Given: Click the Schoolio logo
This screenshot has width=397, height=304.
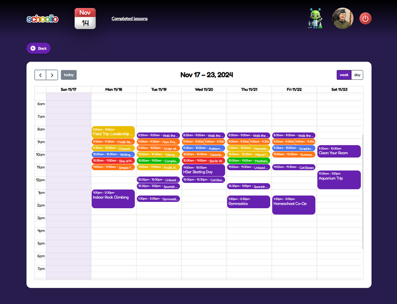Looking at the screenshot, I should (42, 19).
